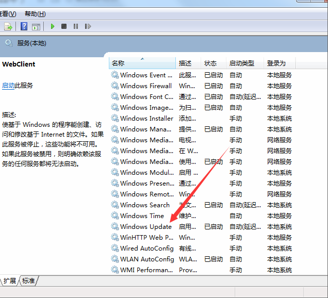Open the Help toolbar icon
Viewport: 328px width, 298px height.
pos(24,26)
